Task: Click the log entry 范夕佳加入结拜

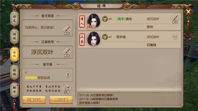Action: click(x=89, y=103)
